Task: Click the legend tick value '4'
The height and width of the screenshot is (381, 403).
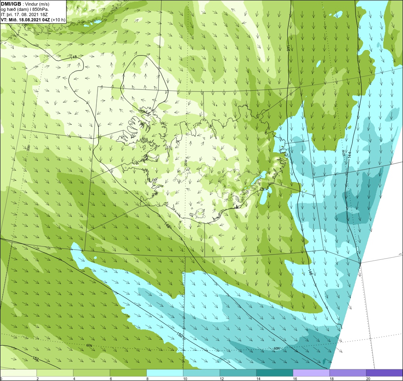Action: point(74,379)
